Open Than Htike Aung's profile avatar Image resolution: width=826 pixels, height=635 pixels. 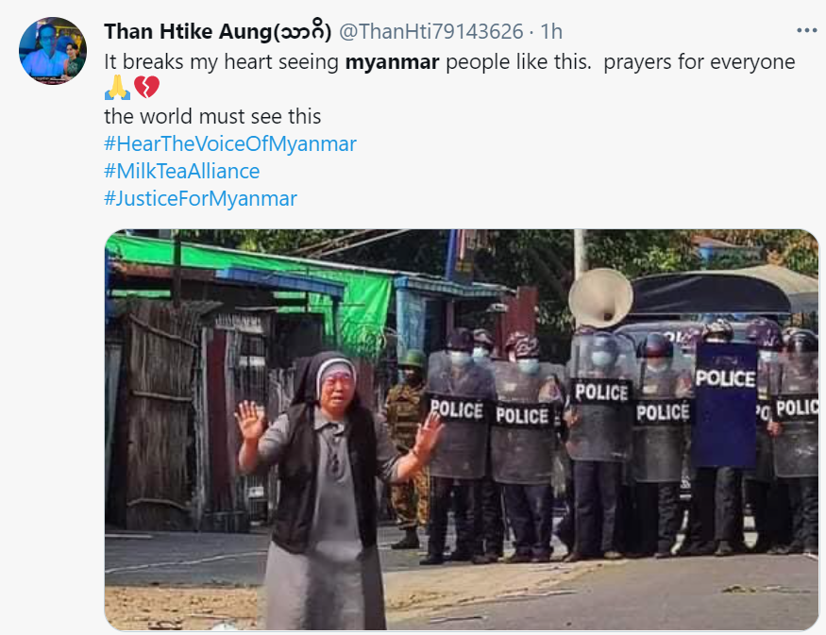point(53,51)
